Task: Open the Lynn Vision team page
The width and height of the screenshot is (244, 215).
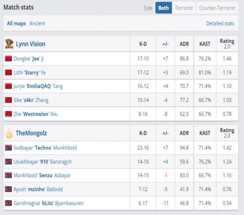Action: 30,44
